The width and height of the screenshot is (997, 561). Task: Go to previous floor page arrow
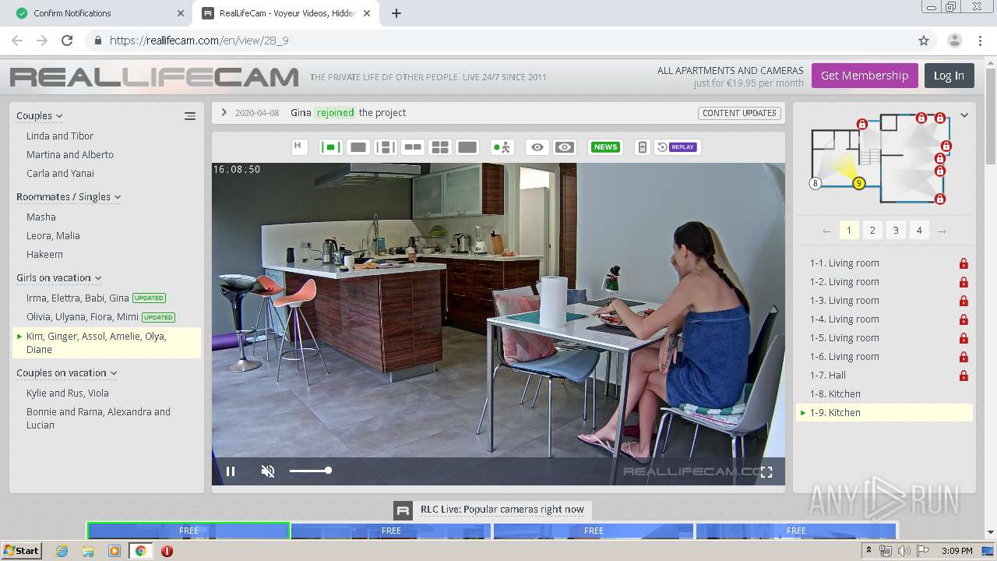[x=826, y=231]
